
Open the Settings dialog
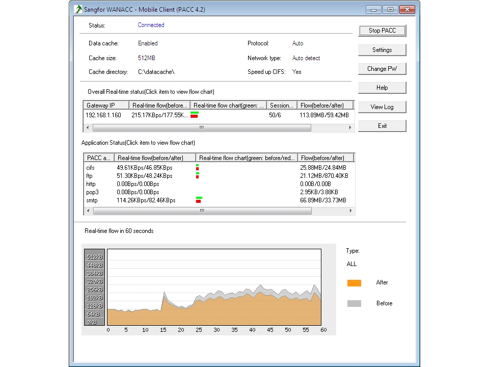[382, 50]
